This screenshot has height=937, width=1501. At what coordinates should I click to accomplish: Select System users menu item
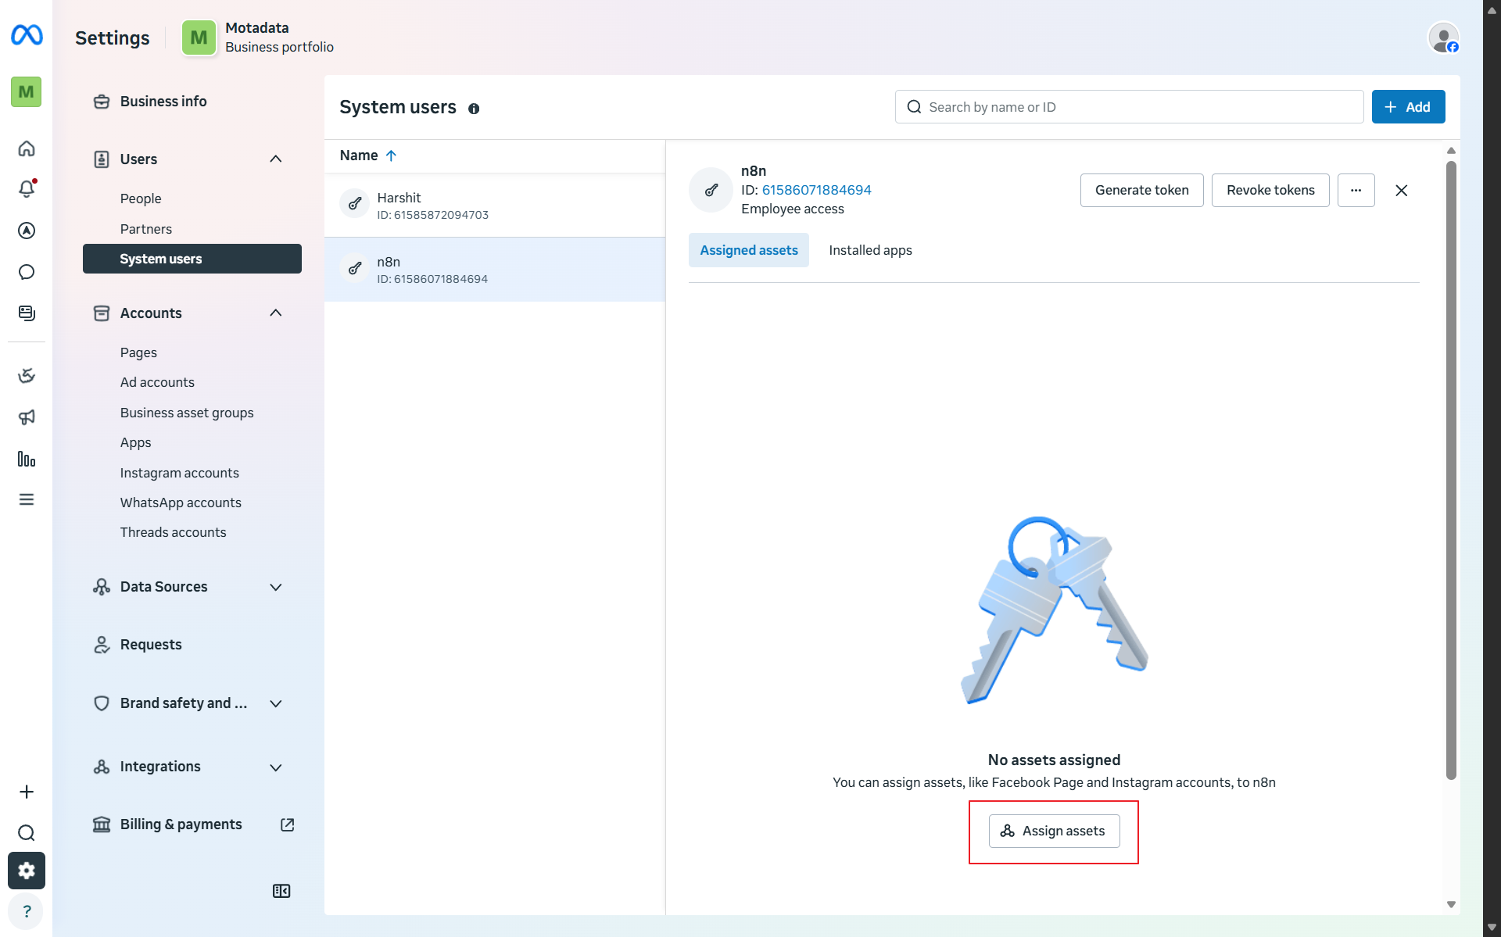[192, 259]
